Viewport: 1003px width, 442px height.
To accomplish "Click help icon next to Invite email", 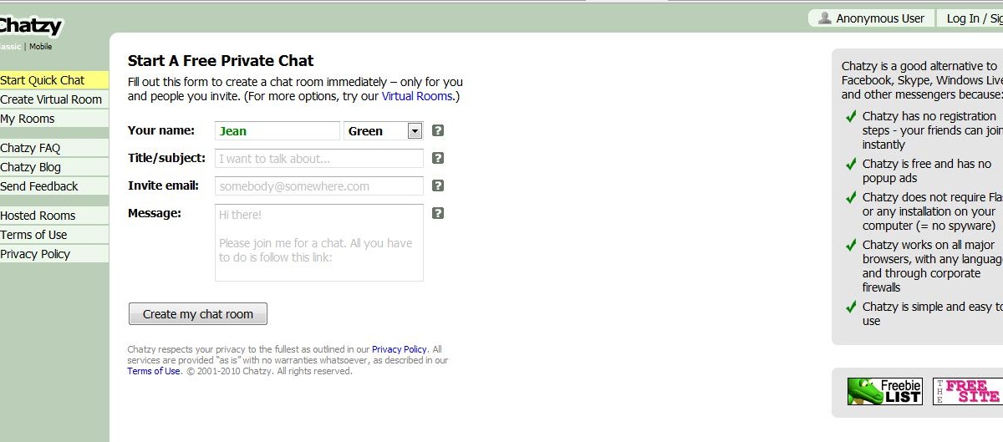I will click(x=438, y=185).
